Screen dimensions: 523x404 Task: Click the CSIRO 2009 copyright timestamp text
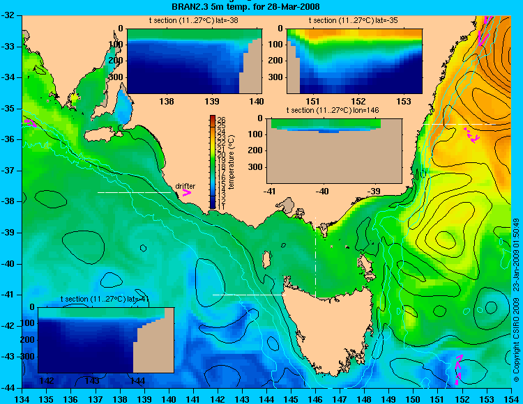(x=515, y=301)
